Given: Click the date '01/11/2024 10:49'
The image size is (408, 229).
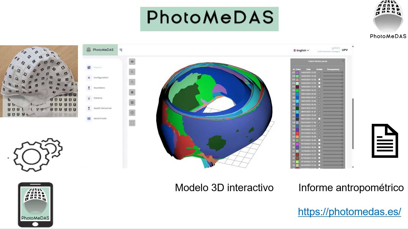Looking at the screenshot, I should (308, 140).
